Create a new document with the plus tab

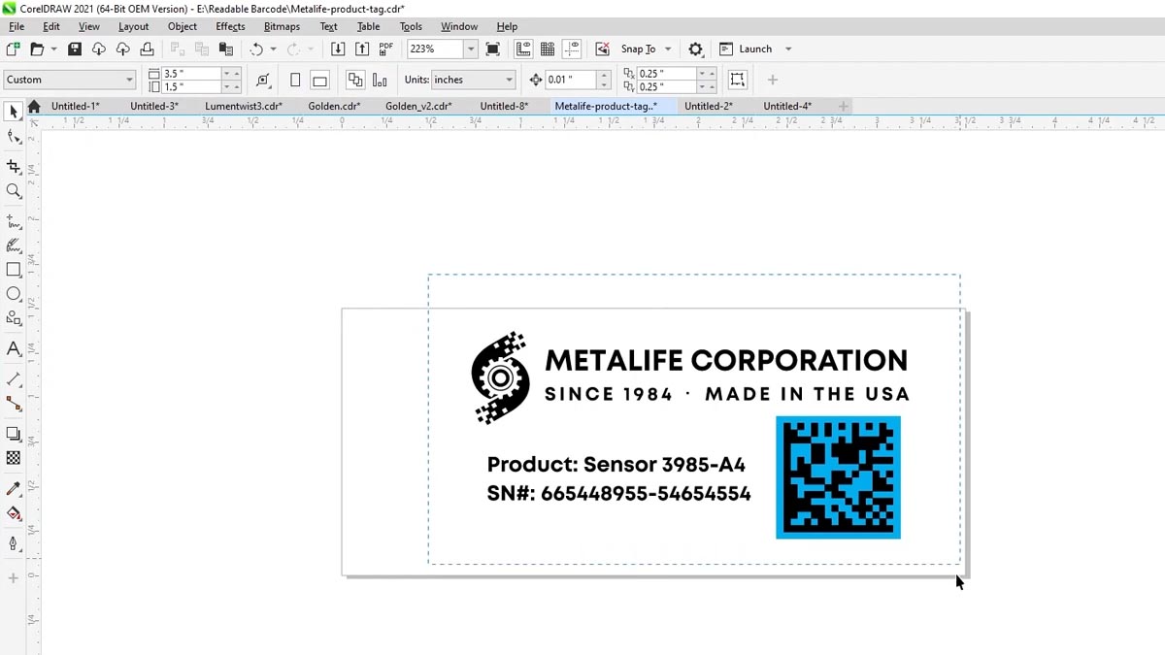tap(843, 106)
